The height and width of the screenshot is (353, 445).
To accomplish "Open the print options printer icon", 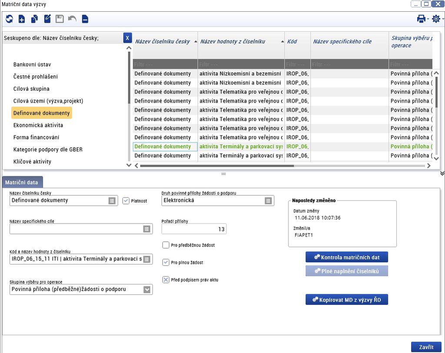I will (421, 19).
